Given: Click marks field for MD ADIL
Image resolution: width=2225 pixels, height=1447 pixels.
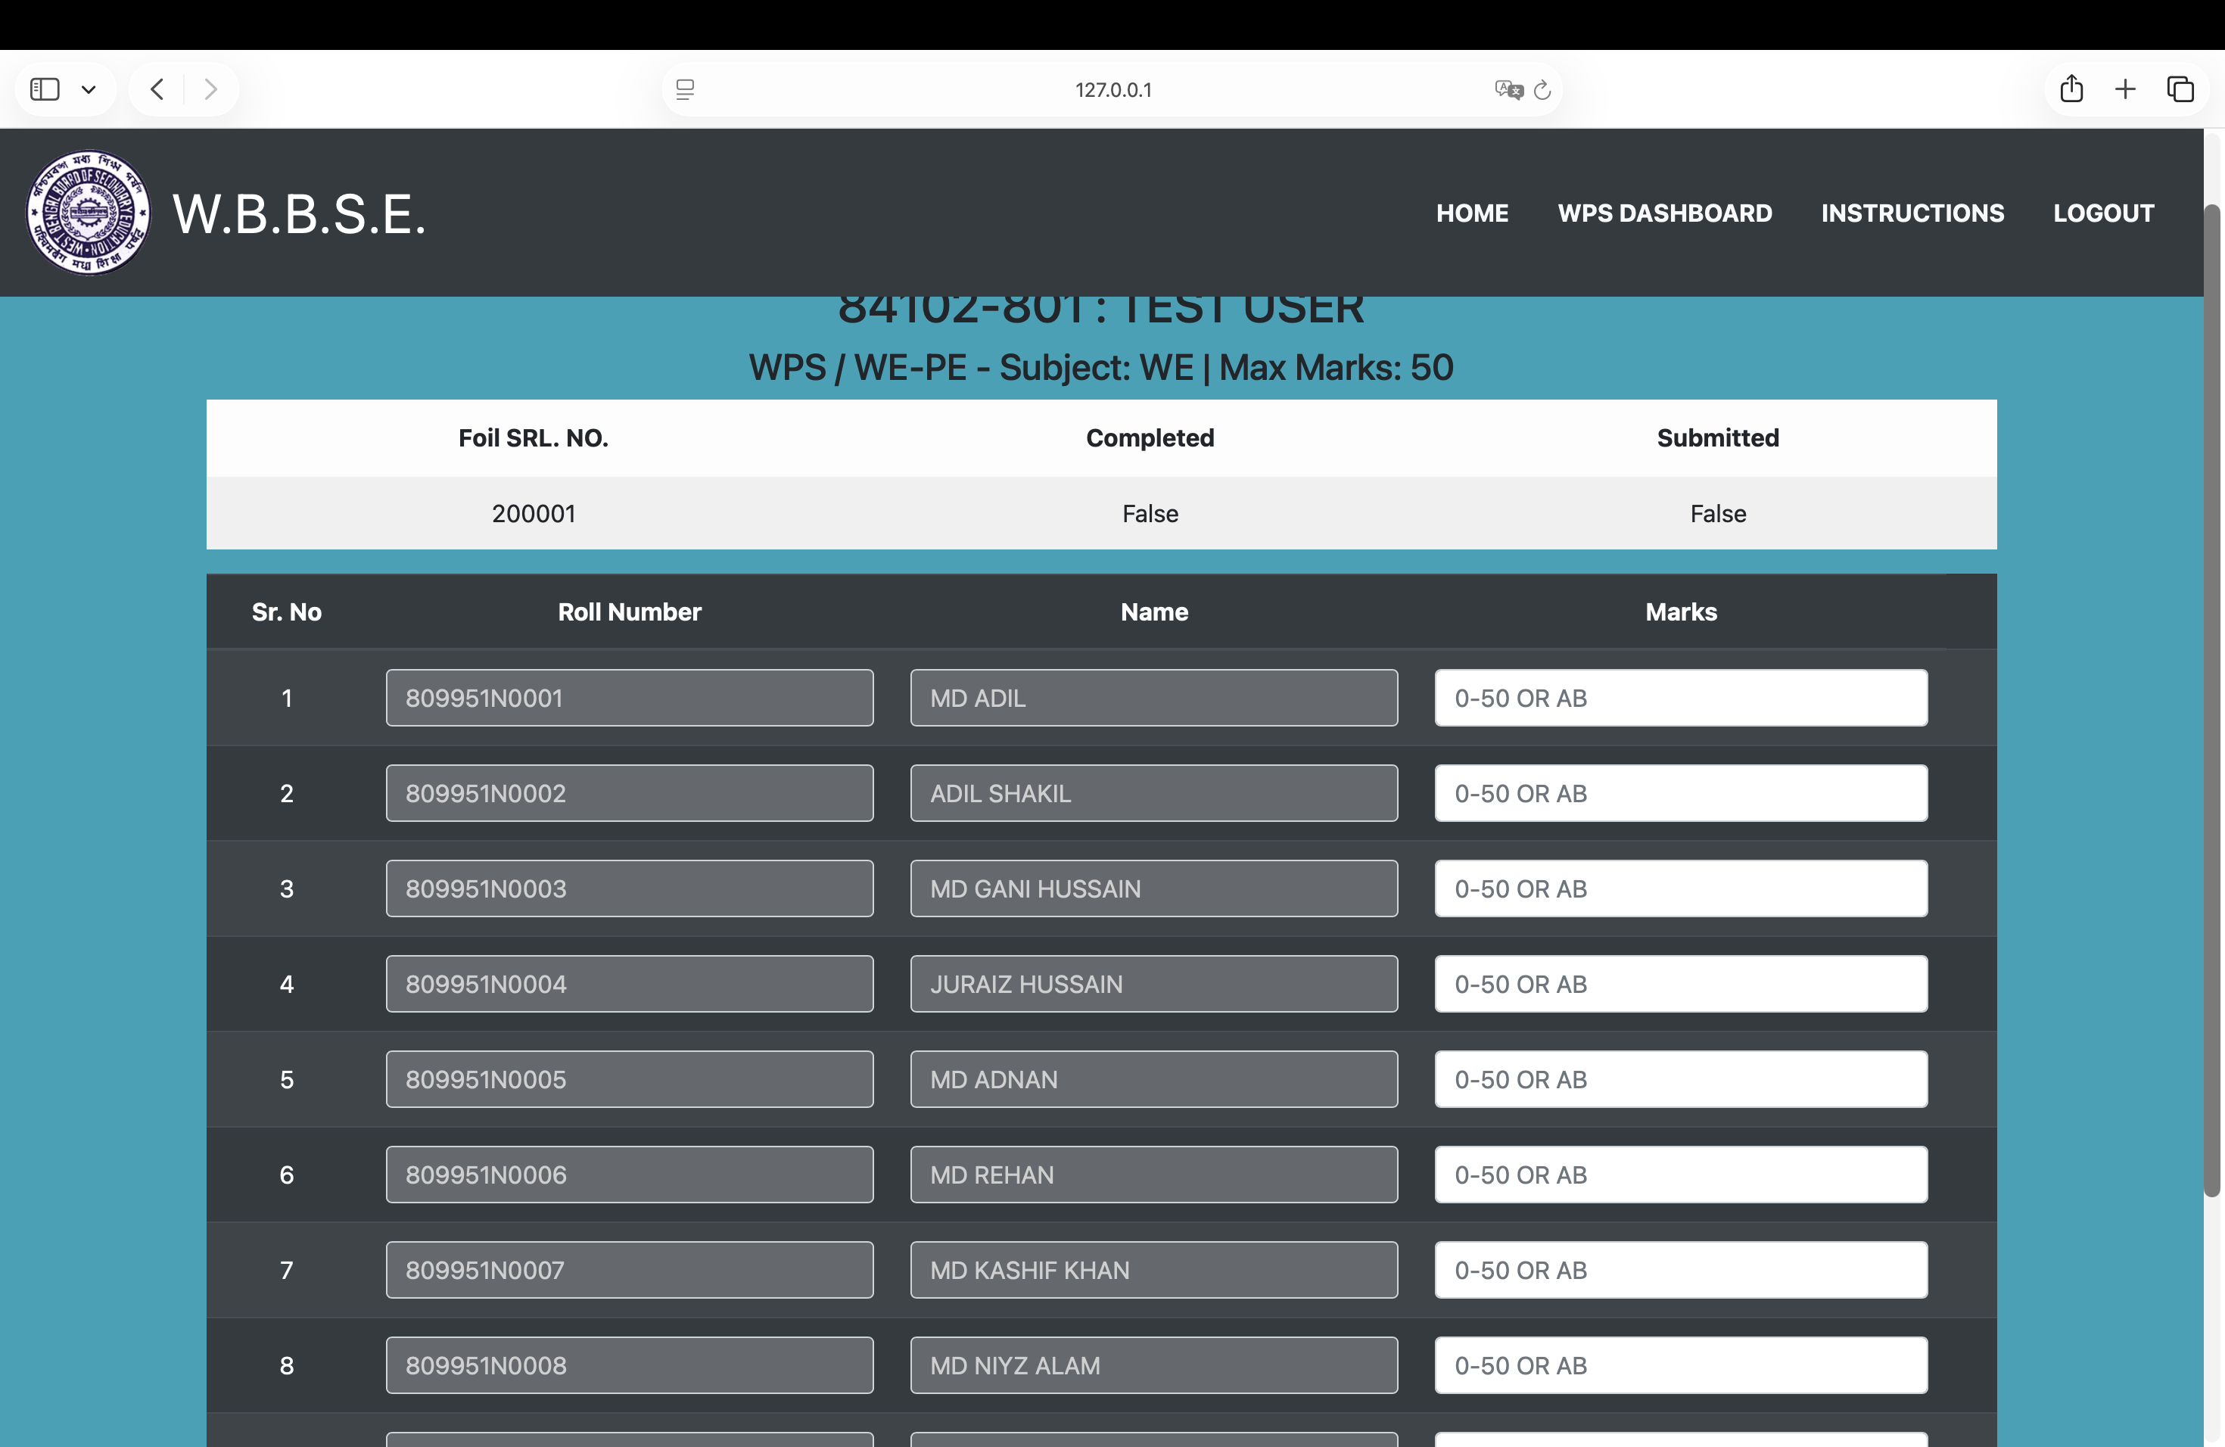Looking at the screenshot, I should point(1680,699).
